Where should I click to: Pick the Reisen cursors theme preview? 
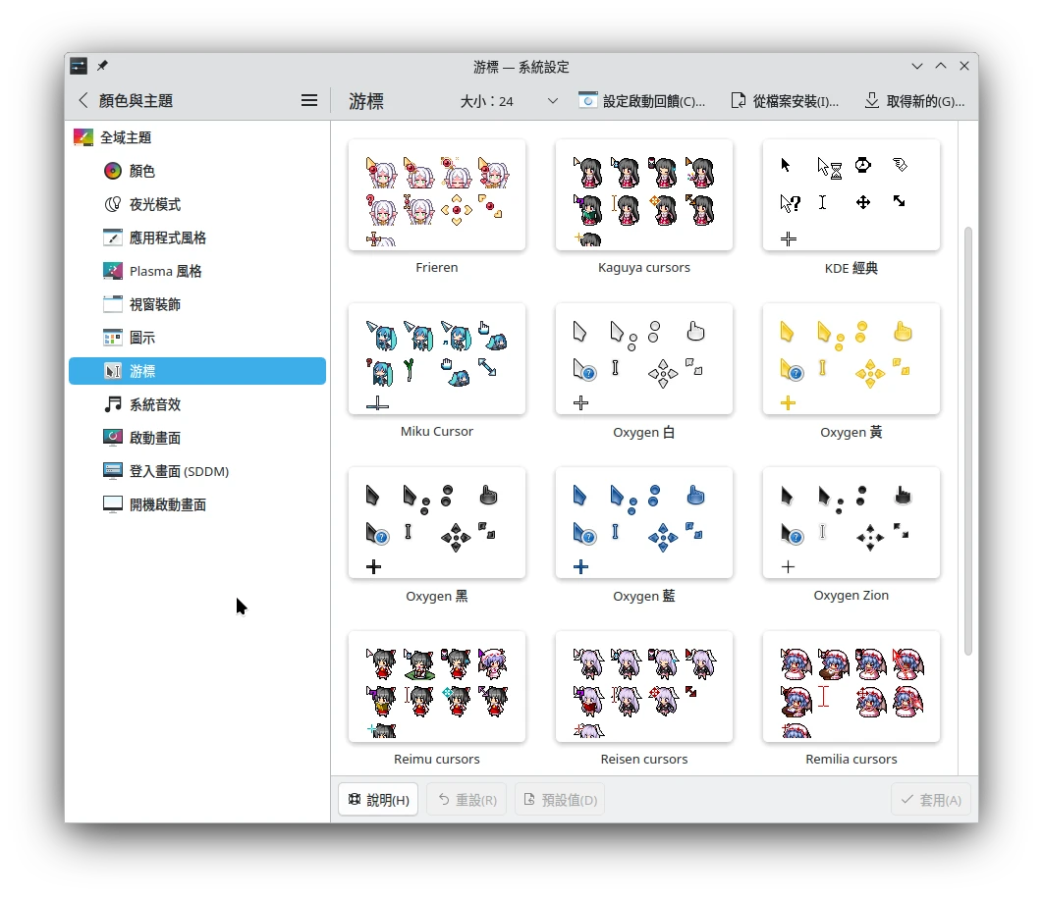click(644, 686)
